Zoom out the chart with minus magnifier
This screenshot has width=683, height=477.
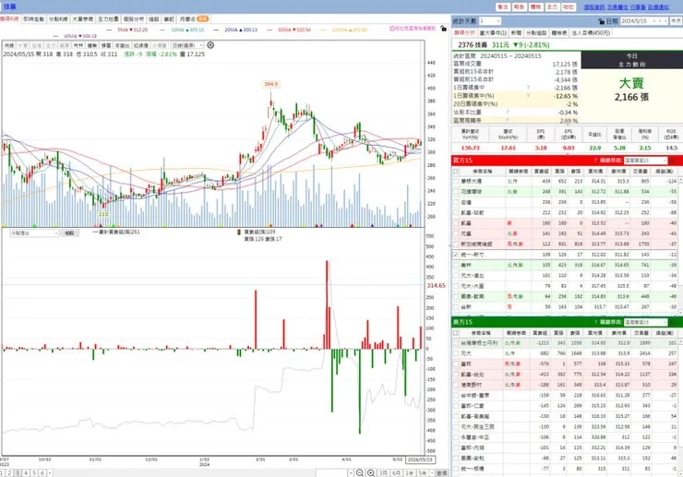point(359,472)
